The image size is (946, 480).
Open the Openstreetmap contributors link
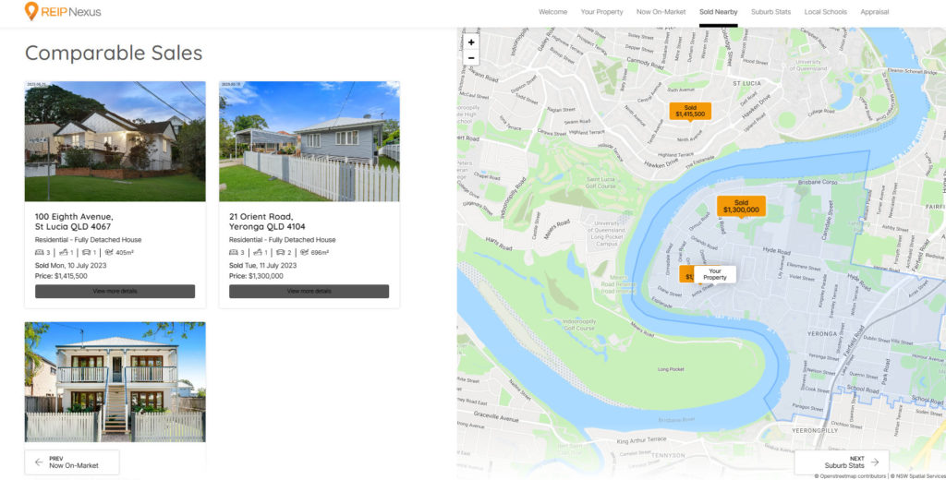point(851,476)
